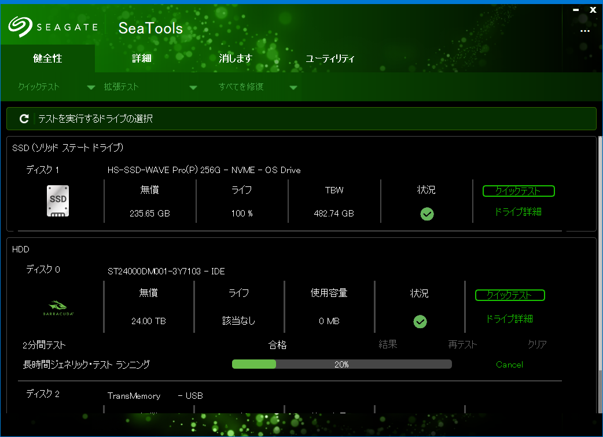The height and width of the screenshot is (437, 603).
Task: Click the green status checkmark for Disk 0
Action: click(x=420, y=321)
